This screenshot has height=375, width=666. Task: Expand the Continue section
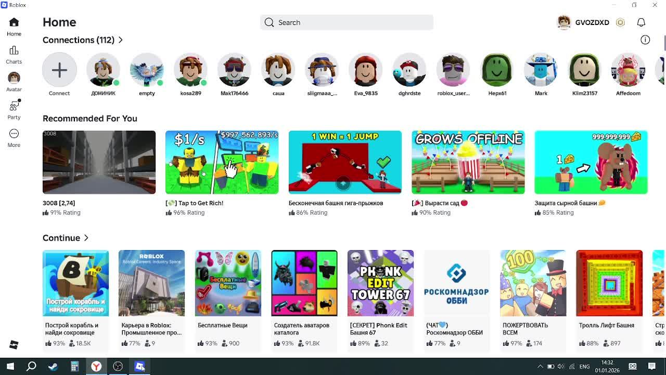[x=66, y=238]
